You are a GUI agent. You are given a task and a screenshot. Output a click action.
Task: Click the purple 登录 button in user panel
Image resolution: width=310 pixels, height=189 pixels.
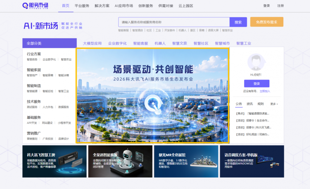[257, 84]
